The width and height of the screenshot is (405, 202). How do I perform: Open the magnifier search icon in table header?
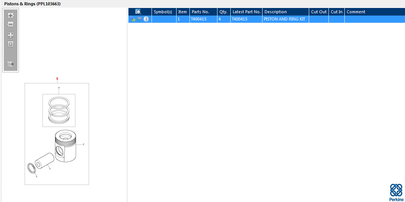click(138, 12)
